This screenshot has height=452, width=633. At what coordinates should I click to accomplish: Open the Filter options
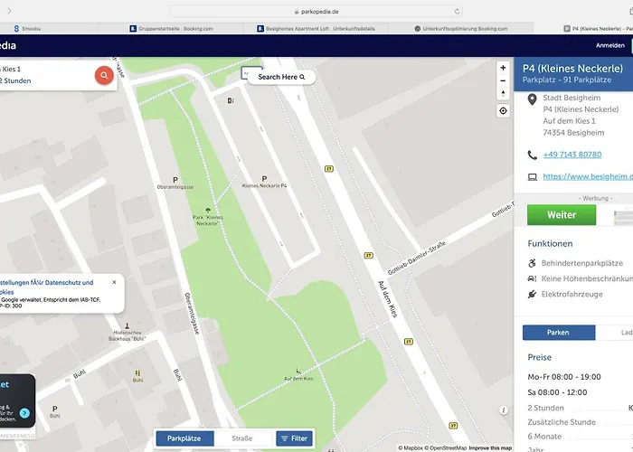(x=294, y=438)
